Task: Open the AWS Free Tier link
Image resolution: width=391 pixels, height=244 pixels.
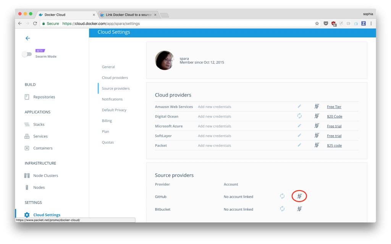Action: click(334, 107)
